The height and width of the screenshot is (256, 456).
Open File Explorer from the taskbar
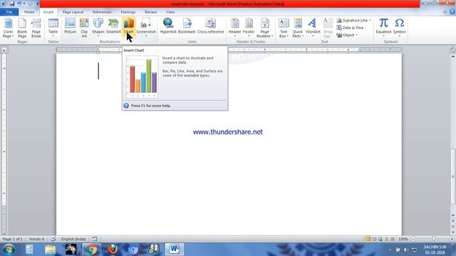51,250
